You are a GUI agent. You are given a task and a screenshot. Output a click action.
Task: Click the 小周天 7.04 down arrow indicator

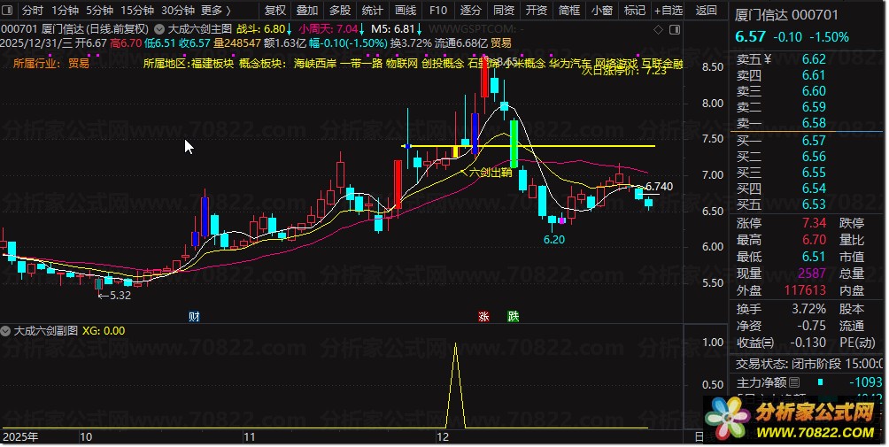pos(361,29)
